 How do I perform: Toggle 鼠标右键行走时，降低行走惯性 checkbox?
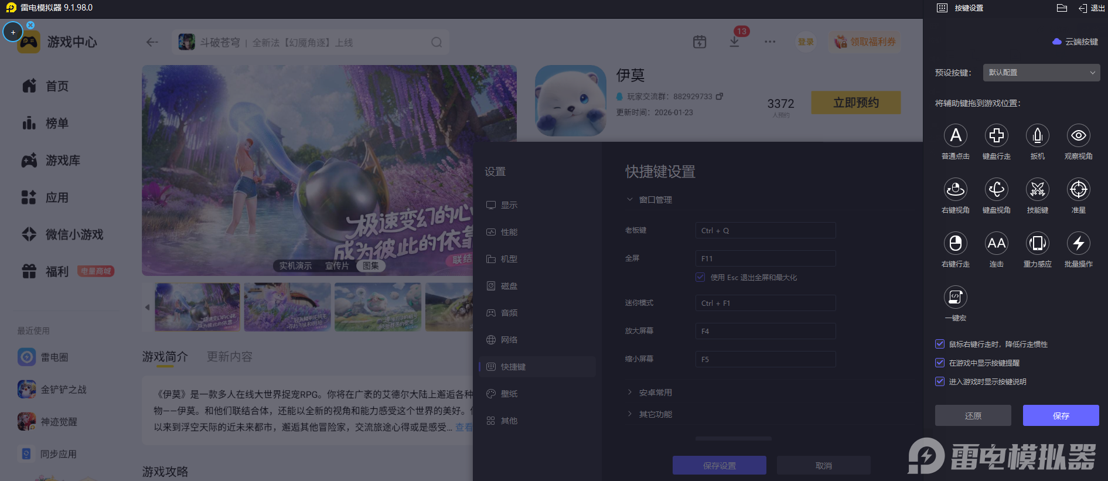tap(940, 344)
